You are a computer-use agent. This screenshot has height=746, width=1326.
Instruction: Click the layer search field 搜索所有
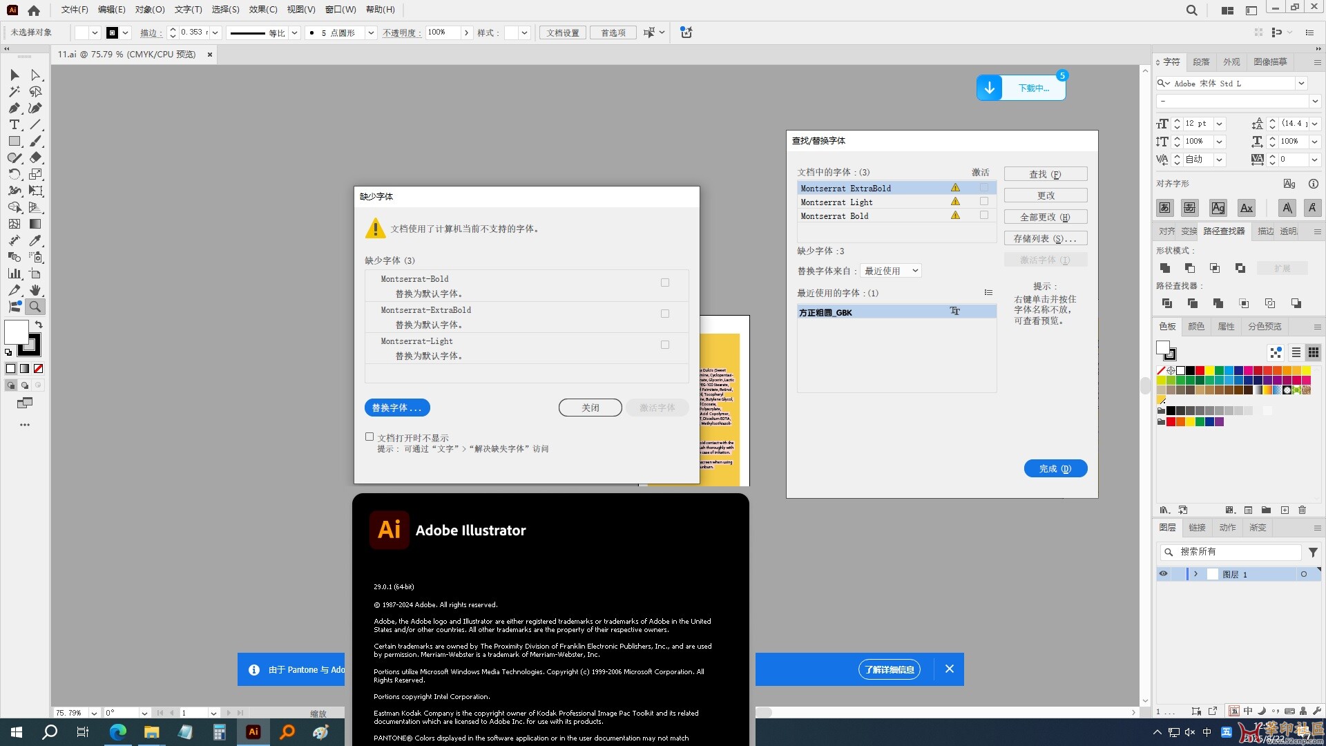tap(1230, 552)
